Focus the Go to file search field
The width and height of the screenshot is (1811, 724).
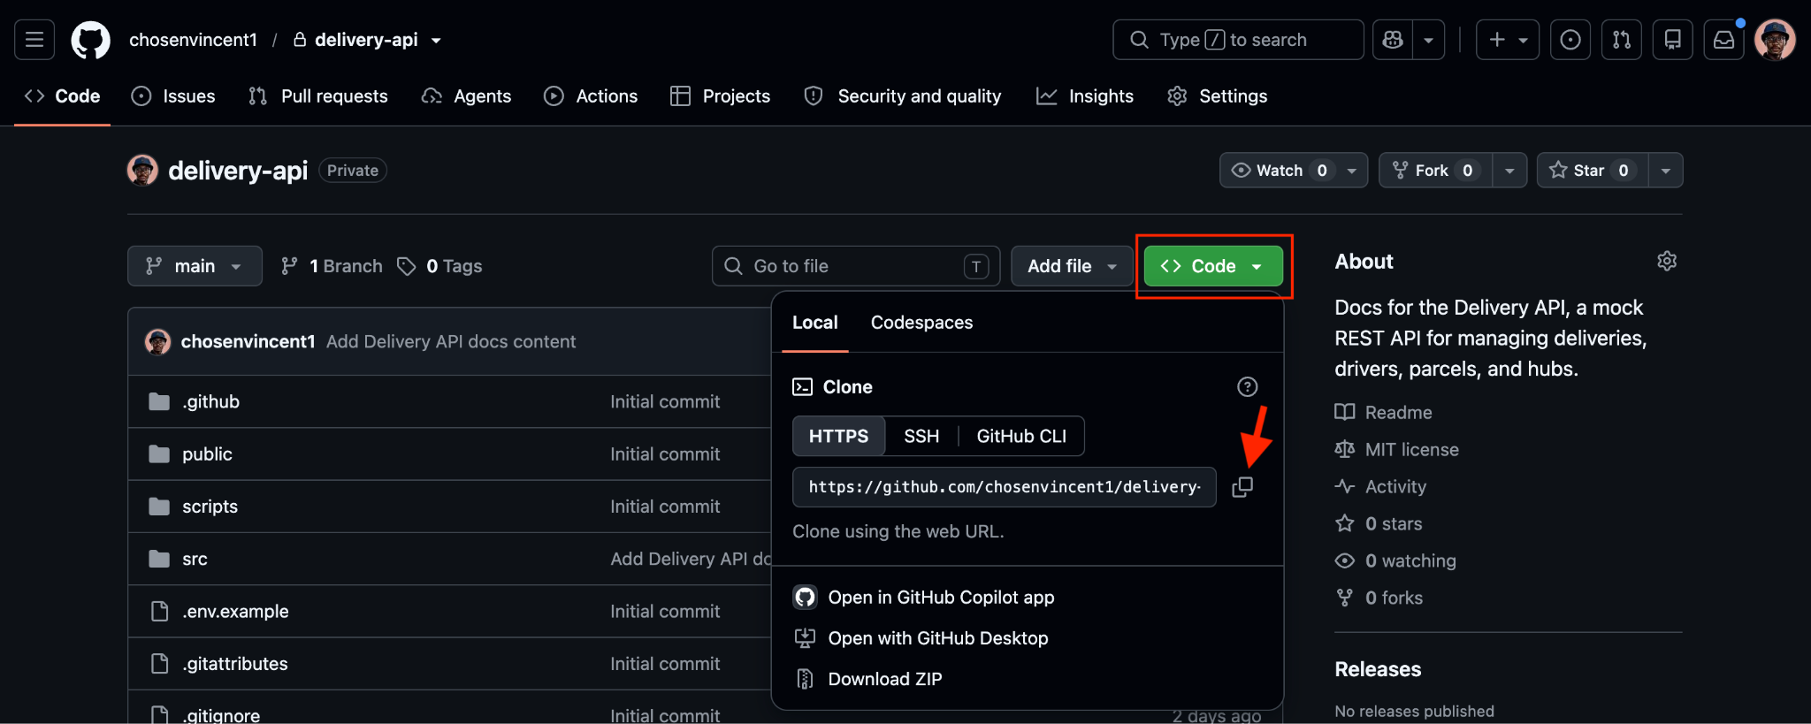tap(856, 266)
